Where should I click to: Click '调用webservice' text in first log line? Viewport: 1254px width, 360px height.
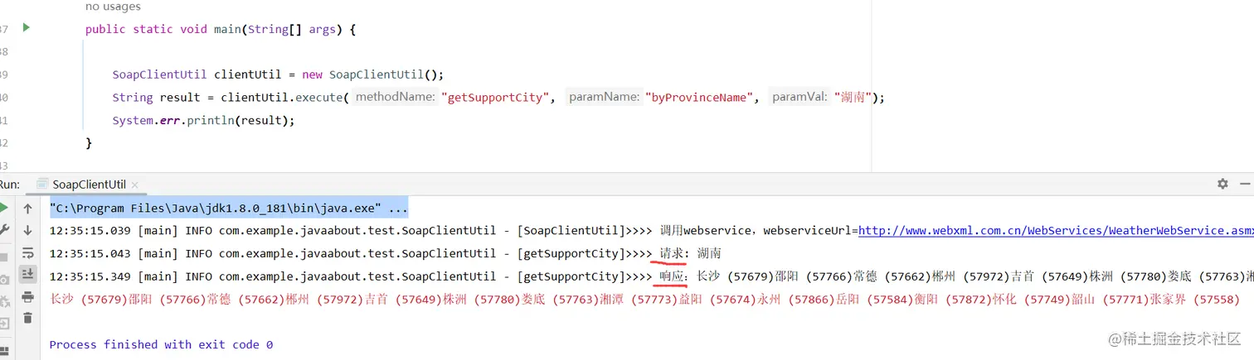click(x=707, y=231)
